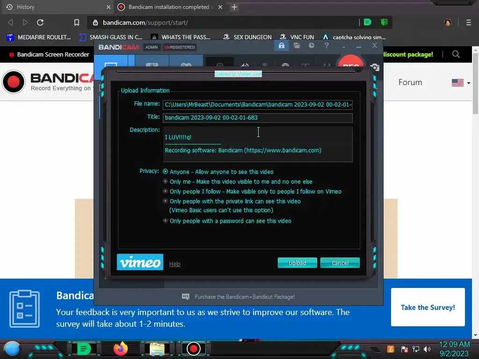Open captcha solving sim bookmark
479x359 pixels.
click(x=355, y=37)
